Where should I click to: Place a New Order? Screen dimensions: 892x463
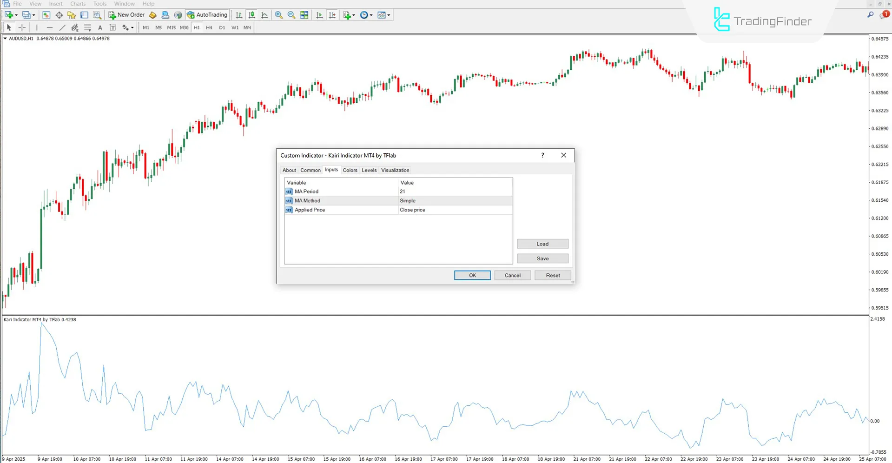click(x=126, y=14)
